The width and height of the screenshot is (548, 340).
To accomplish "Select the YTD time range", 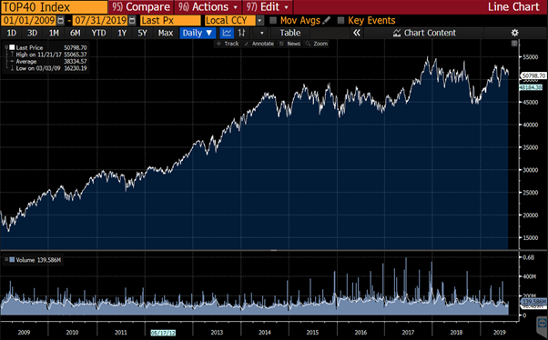I will (x=98, y=33).
